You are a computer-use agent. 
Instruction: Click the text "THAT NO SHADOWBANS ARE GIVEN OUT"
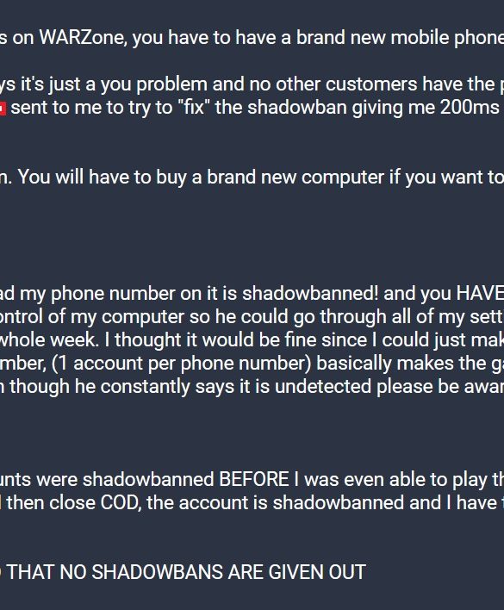pos(186,572)
